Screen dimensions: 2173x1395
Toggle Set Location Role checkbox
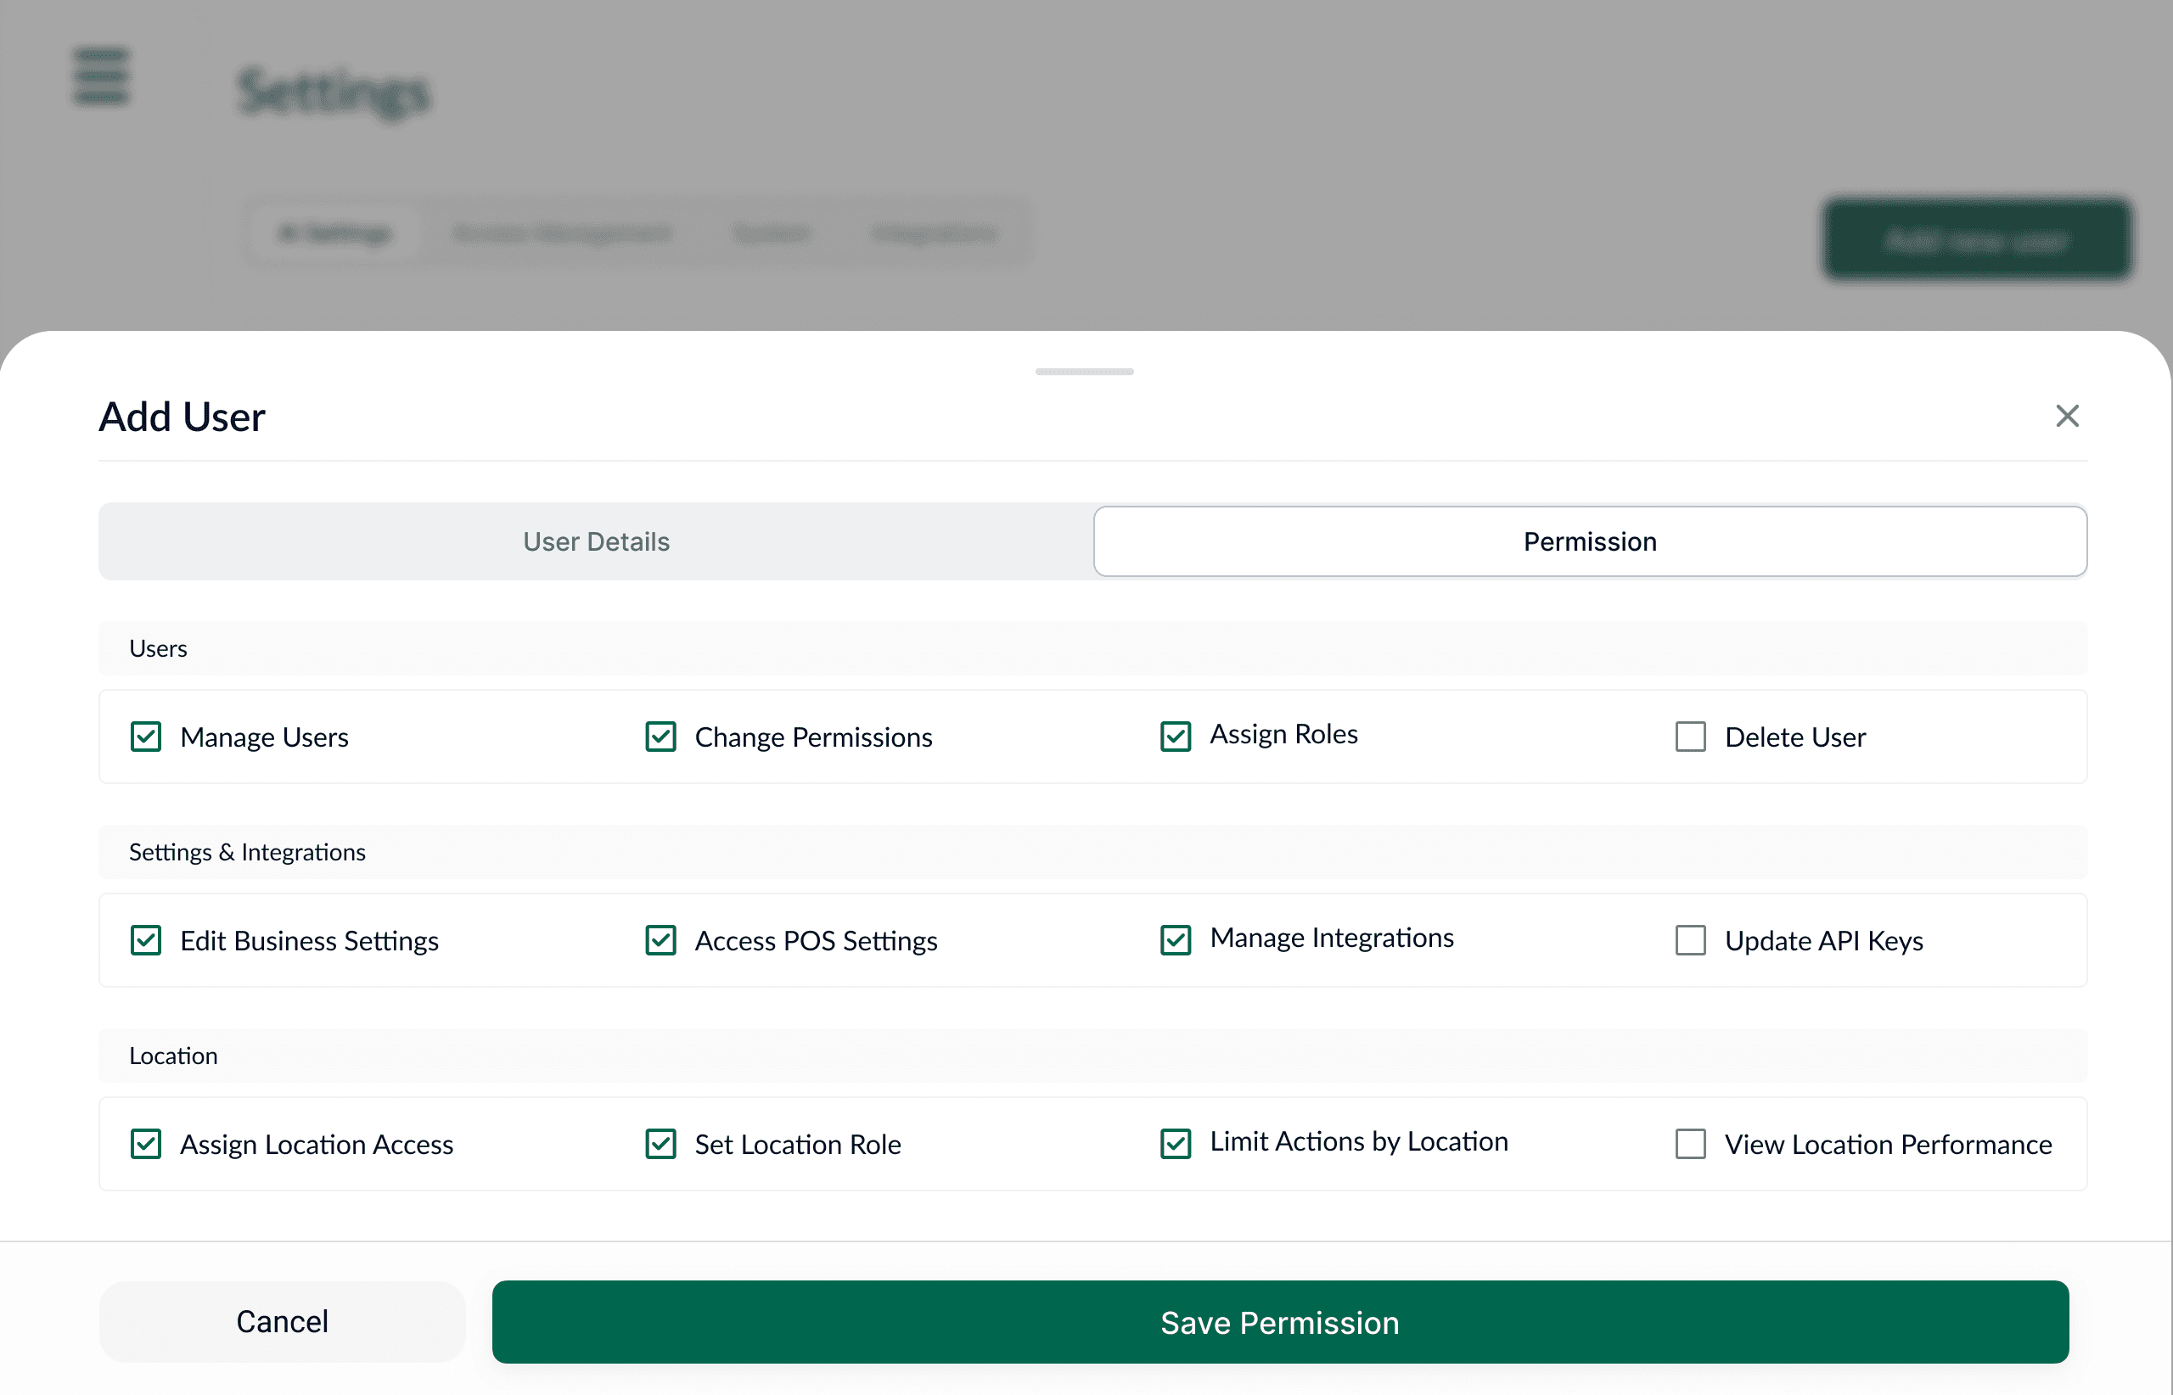tap(660, 1144)
